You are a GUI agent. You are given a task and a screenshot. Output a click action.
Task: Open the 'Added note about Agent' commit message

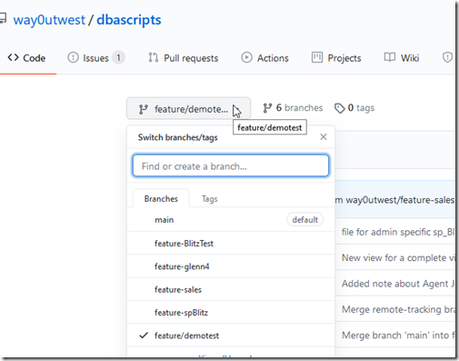click(x=398, y=284)
